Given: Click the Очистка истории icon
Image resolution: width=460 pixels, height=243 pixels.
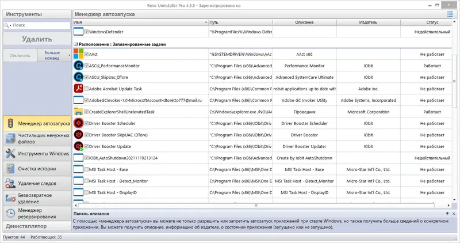Looking at the screenshot, I should (10, 169).
